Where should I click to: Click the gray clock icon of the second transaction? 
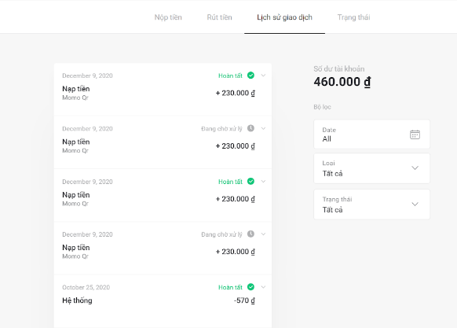point(250,128)
